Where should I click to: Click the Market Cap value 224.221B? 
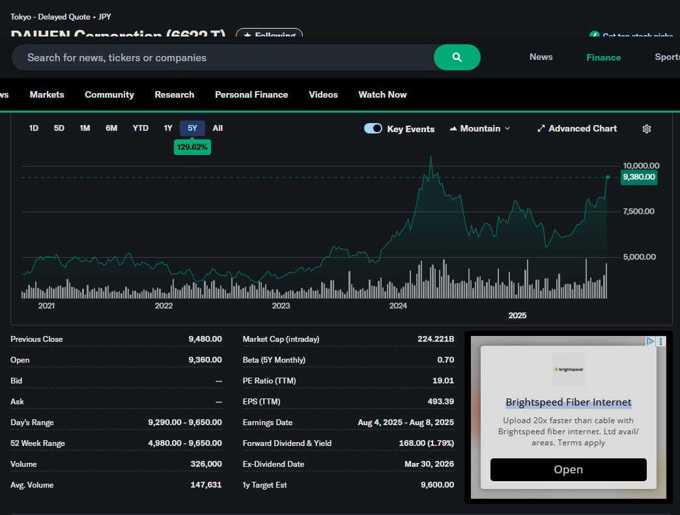[x=435, y=339]
